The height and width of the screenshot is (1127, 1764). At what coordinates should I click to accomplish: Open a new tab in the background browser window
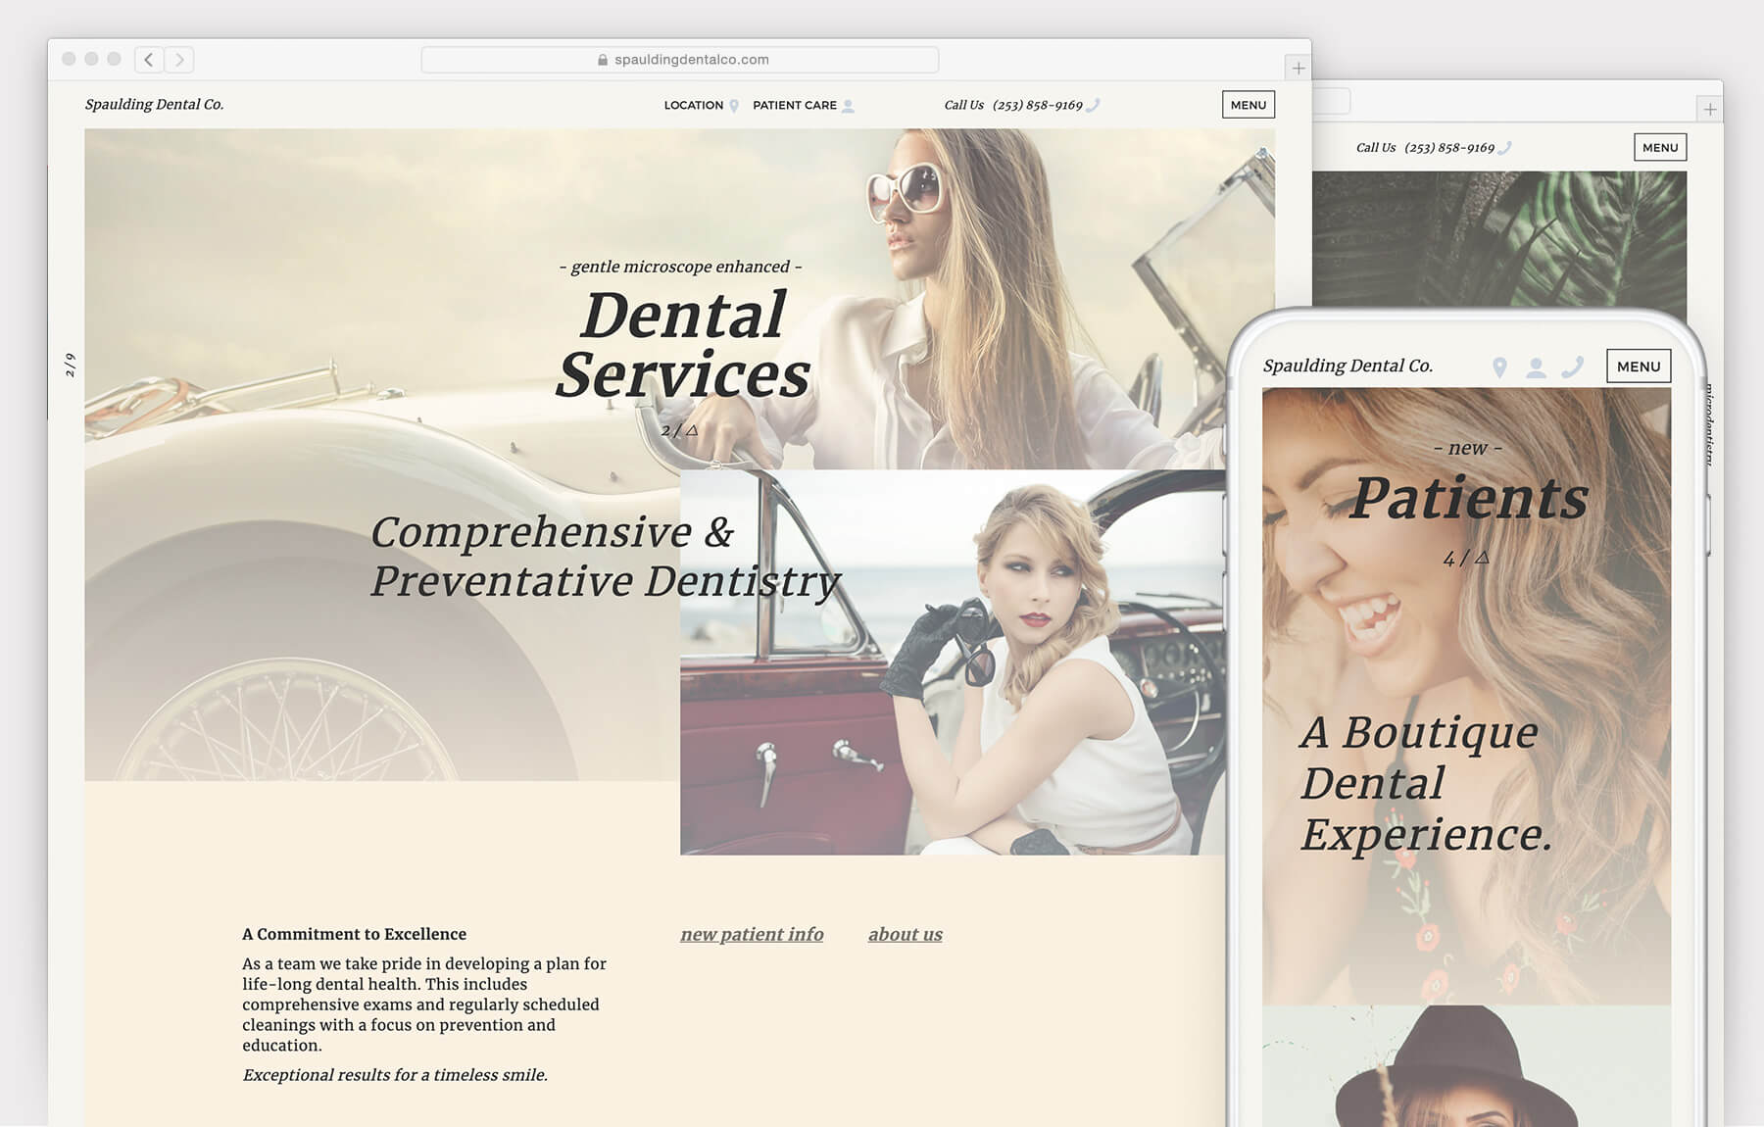coord(1709,109)
